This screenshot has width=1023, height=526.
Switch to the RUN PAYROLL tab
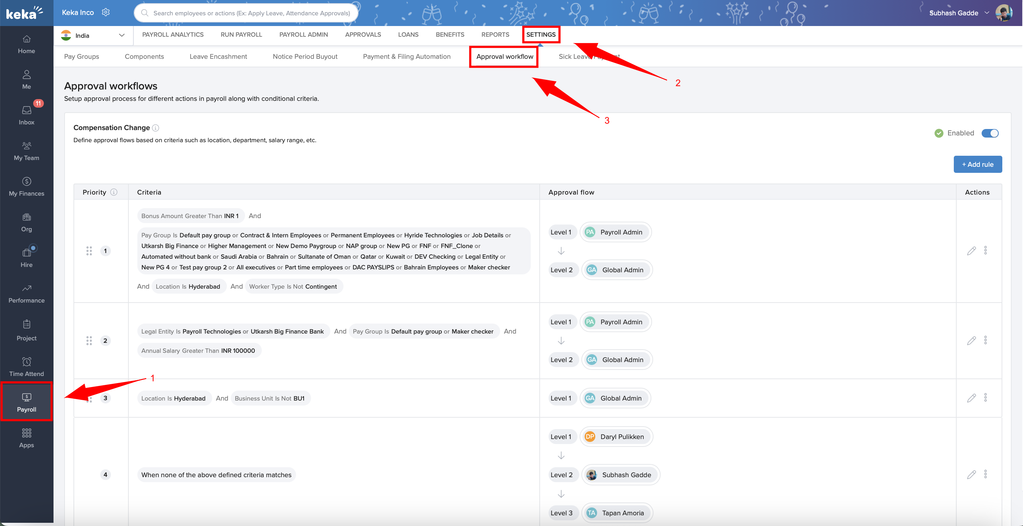[x=241, y=35]
